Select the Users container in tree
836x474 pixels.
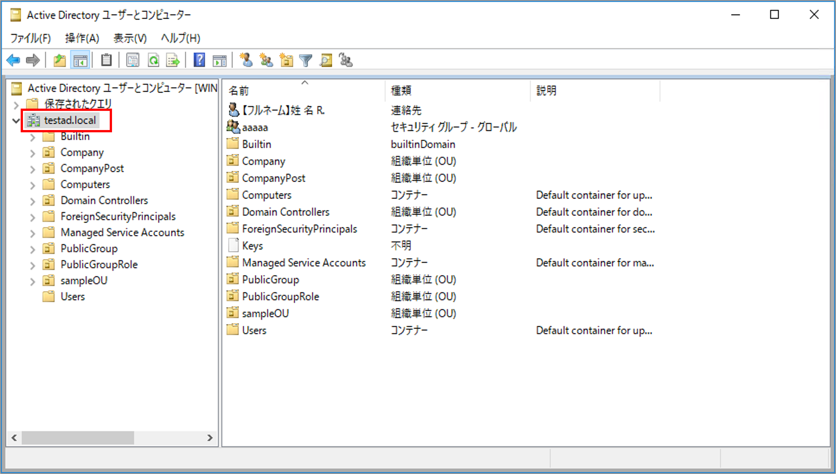[72, 297]
